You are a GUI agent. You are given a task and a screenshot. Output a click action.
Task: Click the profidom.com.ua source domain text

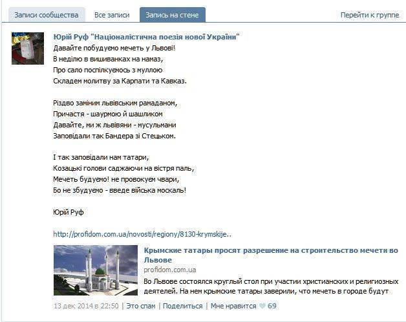[170, 270]
